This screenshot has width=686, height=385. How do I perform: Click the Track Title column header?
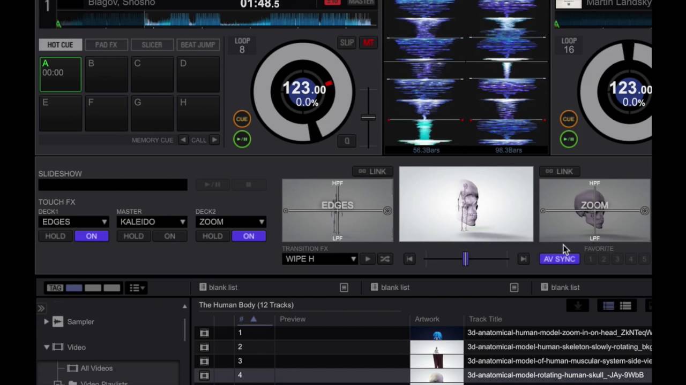486,319
